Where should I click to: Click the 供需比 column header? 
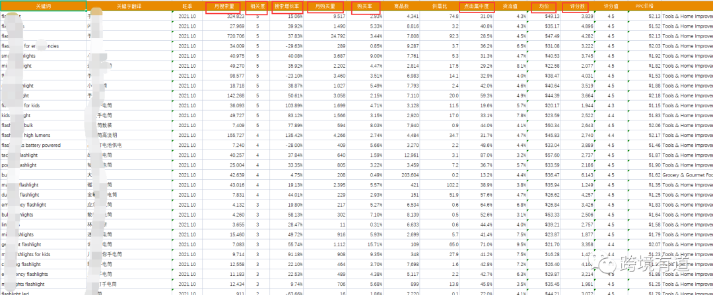coord(440,7)
